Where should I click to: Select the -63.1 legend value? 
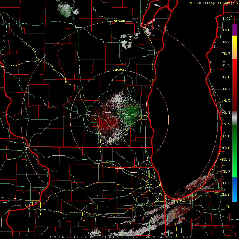tap(225, 160)
